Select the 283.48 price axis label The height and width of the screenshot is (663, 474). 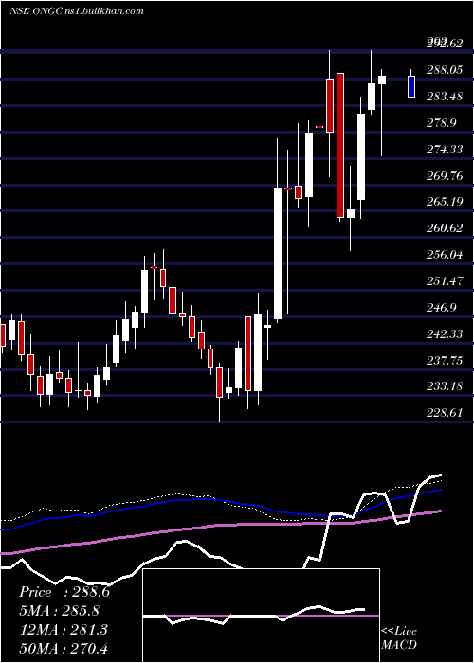click(445, 97)
